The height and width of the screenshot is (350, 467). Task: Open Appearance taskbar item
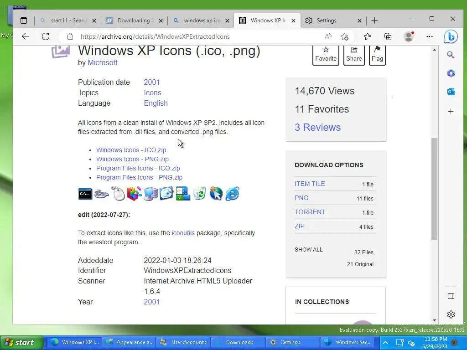(130, 343)
